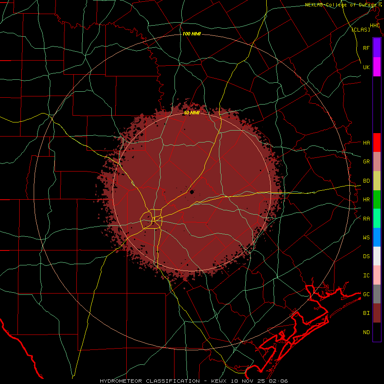
Task: Click the WS legend label
Action: click(x=366, y=238)
